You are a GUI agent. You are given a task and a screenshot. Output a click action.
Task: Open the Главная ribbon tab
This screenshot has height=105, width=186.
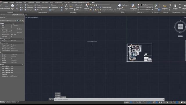5,2
